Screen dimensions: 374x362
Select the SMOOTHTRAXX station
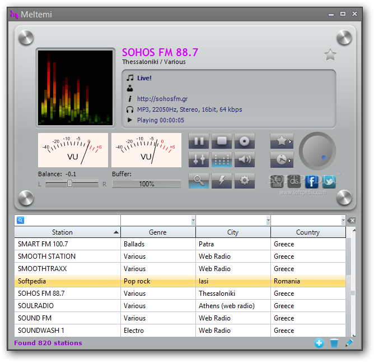(180, 269)
